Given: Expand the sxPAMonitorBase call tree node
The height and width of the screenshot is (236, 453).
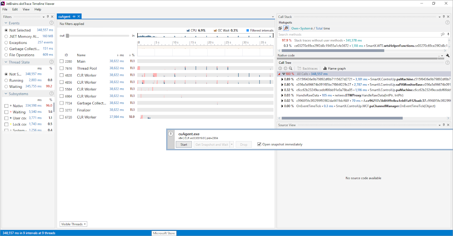Looking at the screenshot, I should pyautogui.click(x=282, y=85).
